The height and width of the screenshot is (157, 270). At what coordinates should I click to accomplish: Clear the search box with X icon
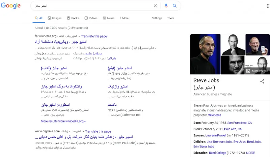(155, 6)
